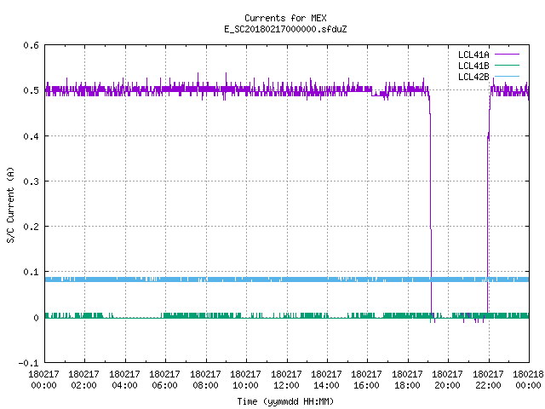Click the 0.5 y-axis tick label
Viewport: 545px width, 409px height.
click(x=31, y=90)
